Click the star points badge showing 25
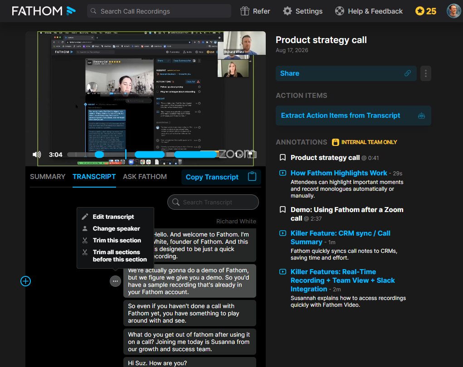The width and height of the screenshot is (463, 367). (x=425, y=11)
